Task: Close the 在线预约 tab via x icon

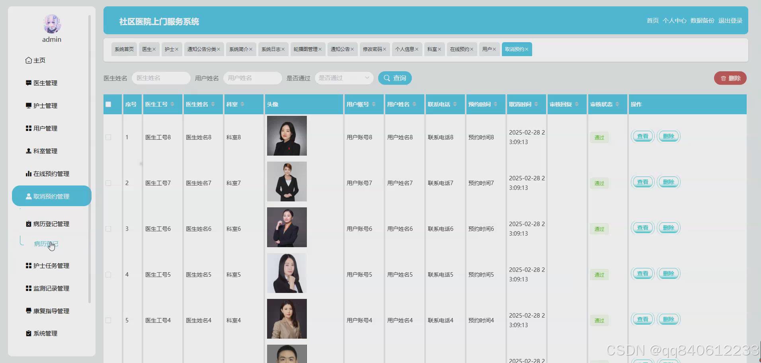Action: click(472, 49)
